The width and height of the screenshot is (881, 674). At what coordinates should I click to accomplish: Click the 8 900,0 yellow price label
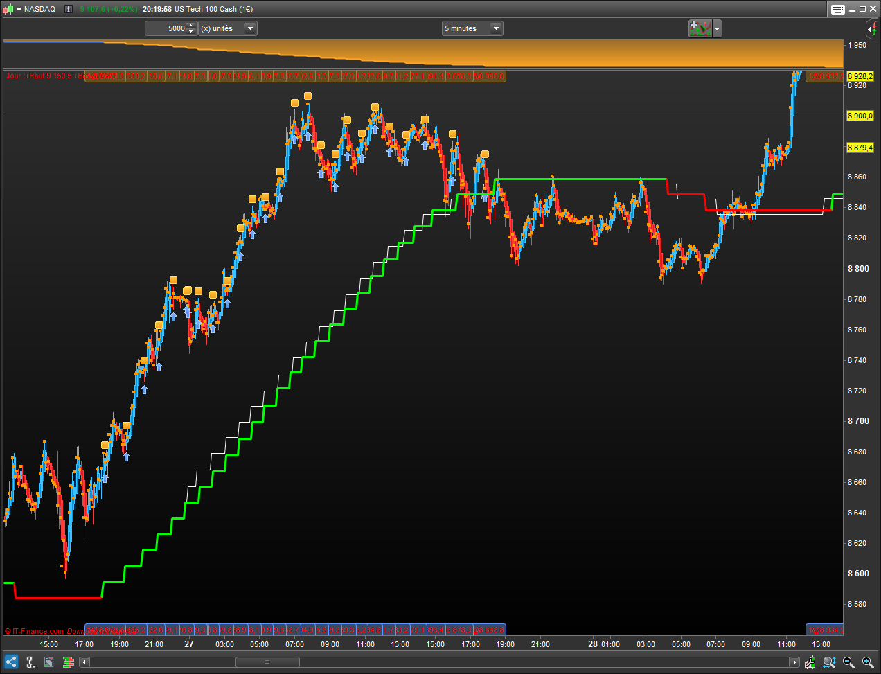pyautogui.click(x=860, y=116)
